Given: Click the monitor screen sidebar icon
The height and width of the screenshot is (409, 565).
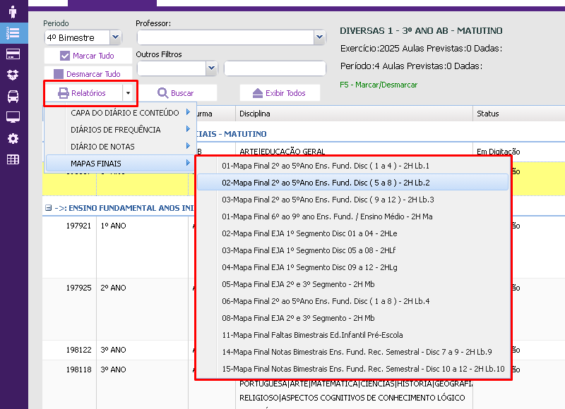Looking at the screenshot, I should (13, 117).
